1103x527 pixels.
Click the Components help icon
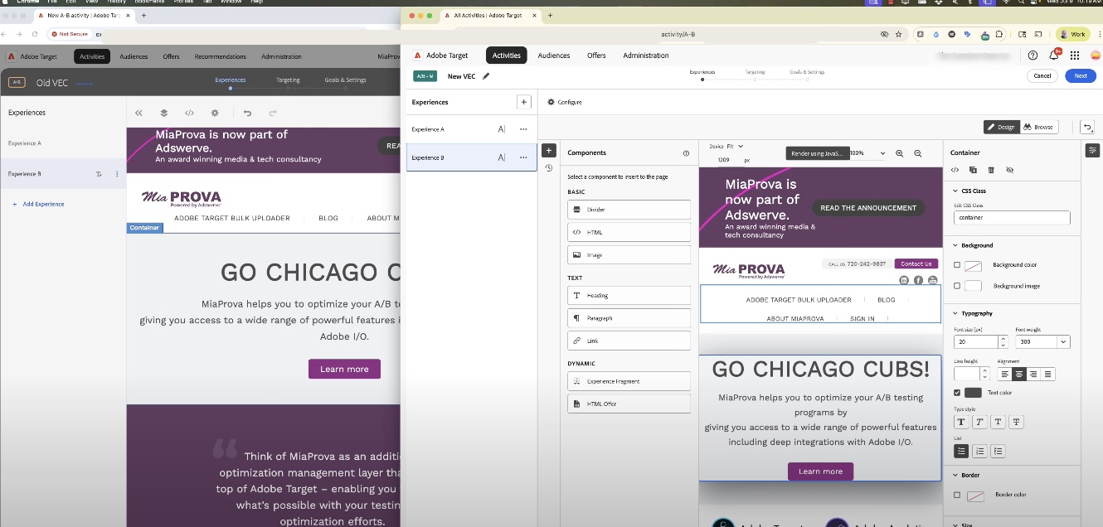click(686, 153)
